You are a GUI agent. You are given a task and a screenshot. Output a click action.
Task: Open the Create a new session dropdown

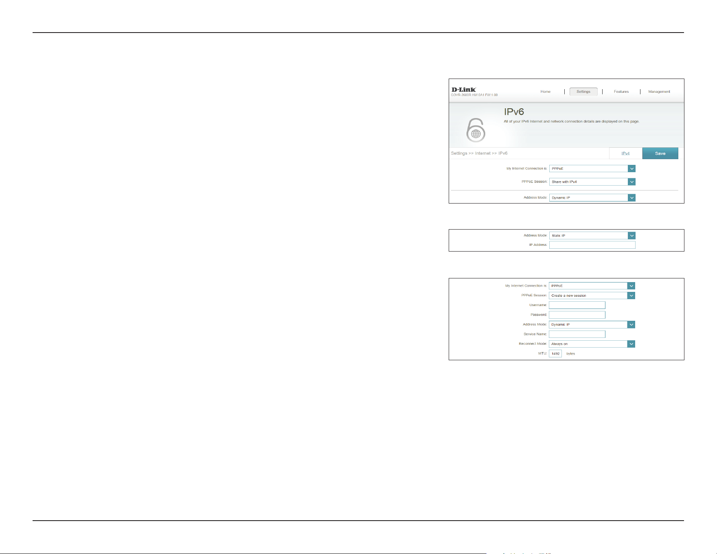pos(592,296)
